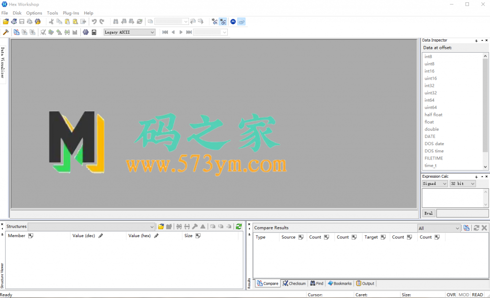Open the Legacy ASCII character set dropdown
Image resolution: width=490 pixels, height=298 pixels.
pyautogui.click(x=129, y=32)
